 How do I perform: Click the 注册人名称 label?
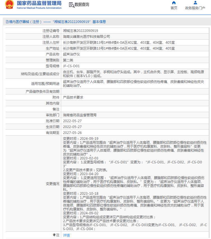51,37
